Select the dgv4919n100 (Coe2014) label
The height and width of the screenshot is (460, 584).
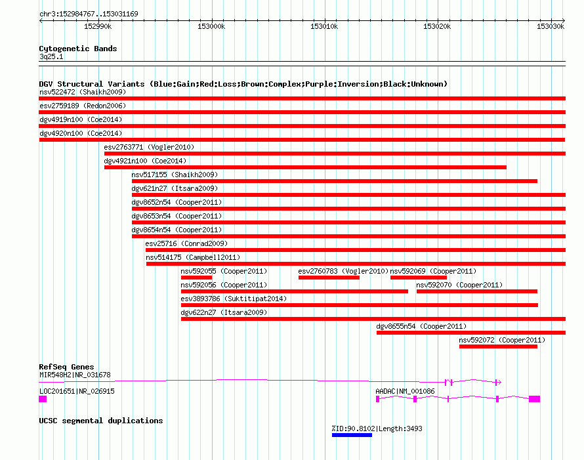pos(81,119)
